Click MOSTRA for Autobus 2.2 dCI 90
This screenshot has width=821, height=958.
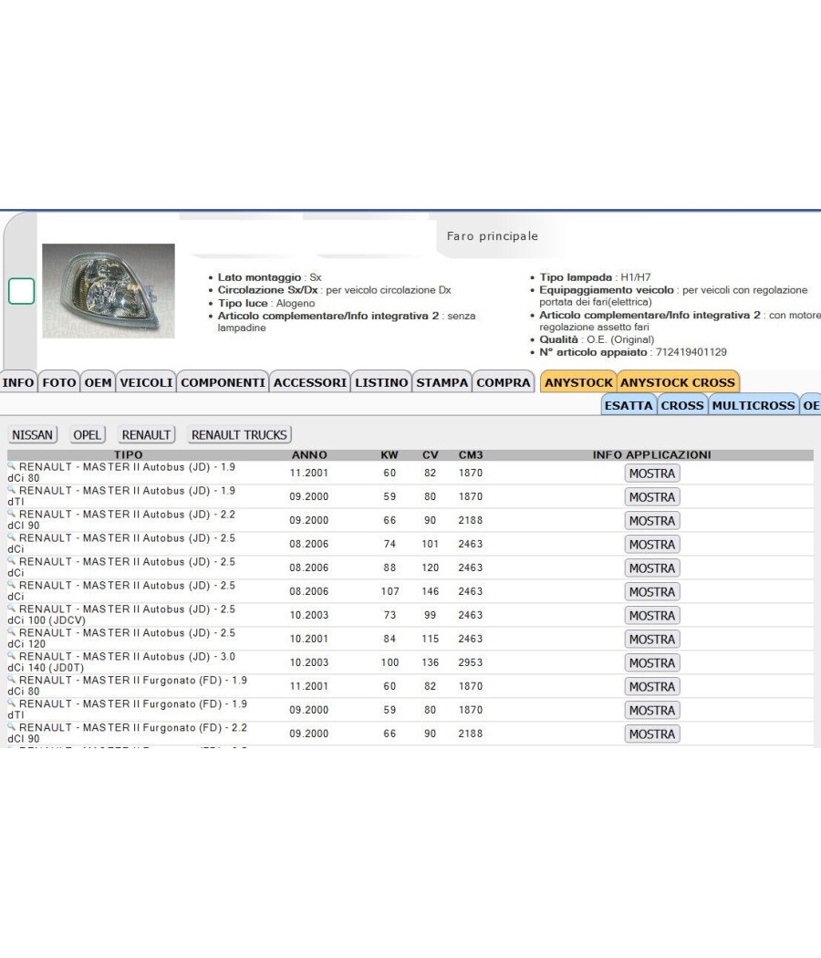point(652,521)
